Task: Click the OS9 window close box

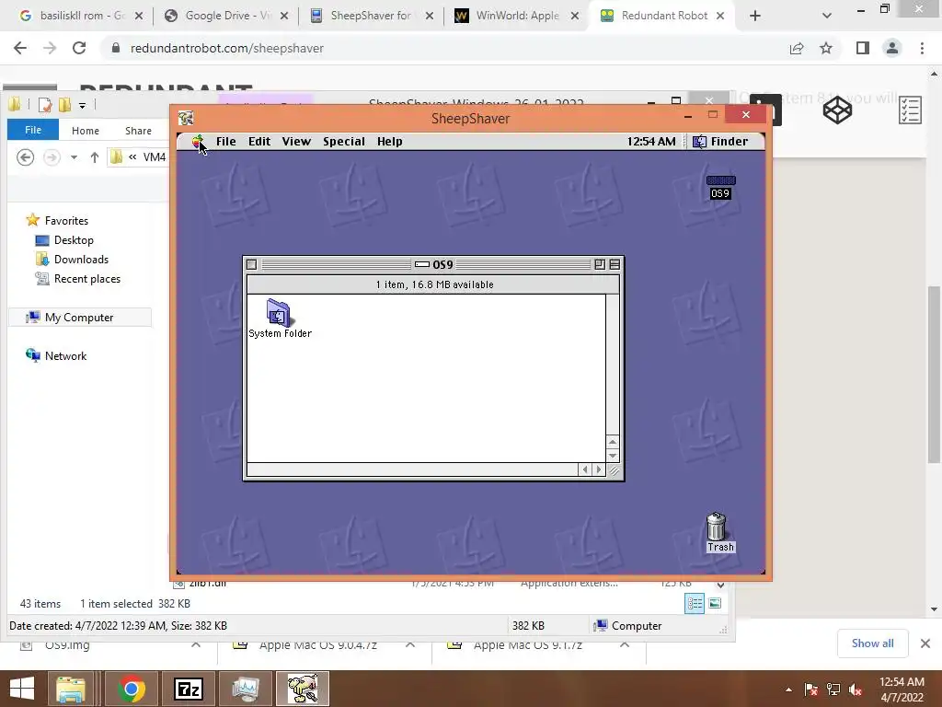Action: coord(252,264)
